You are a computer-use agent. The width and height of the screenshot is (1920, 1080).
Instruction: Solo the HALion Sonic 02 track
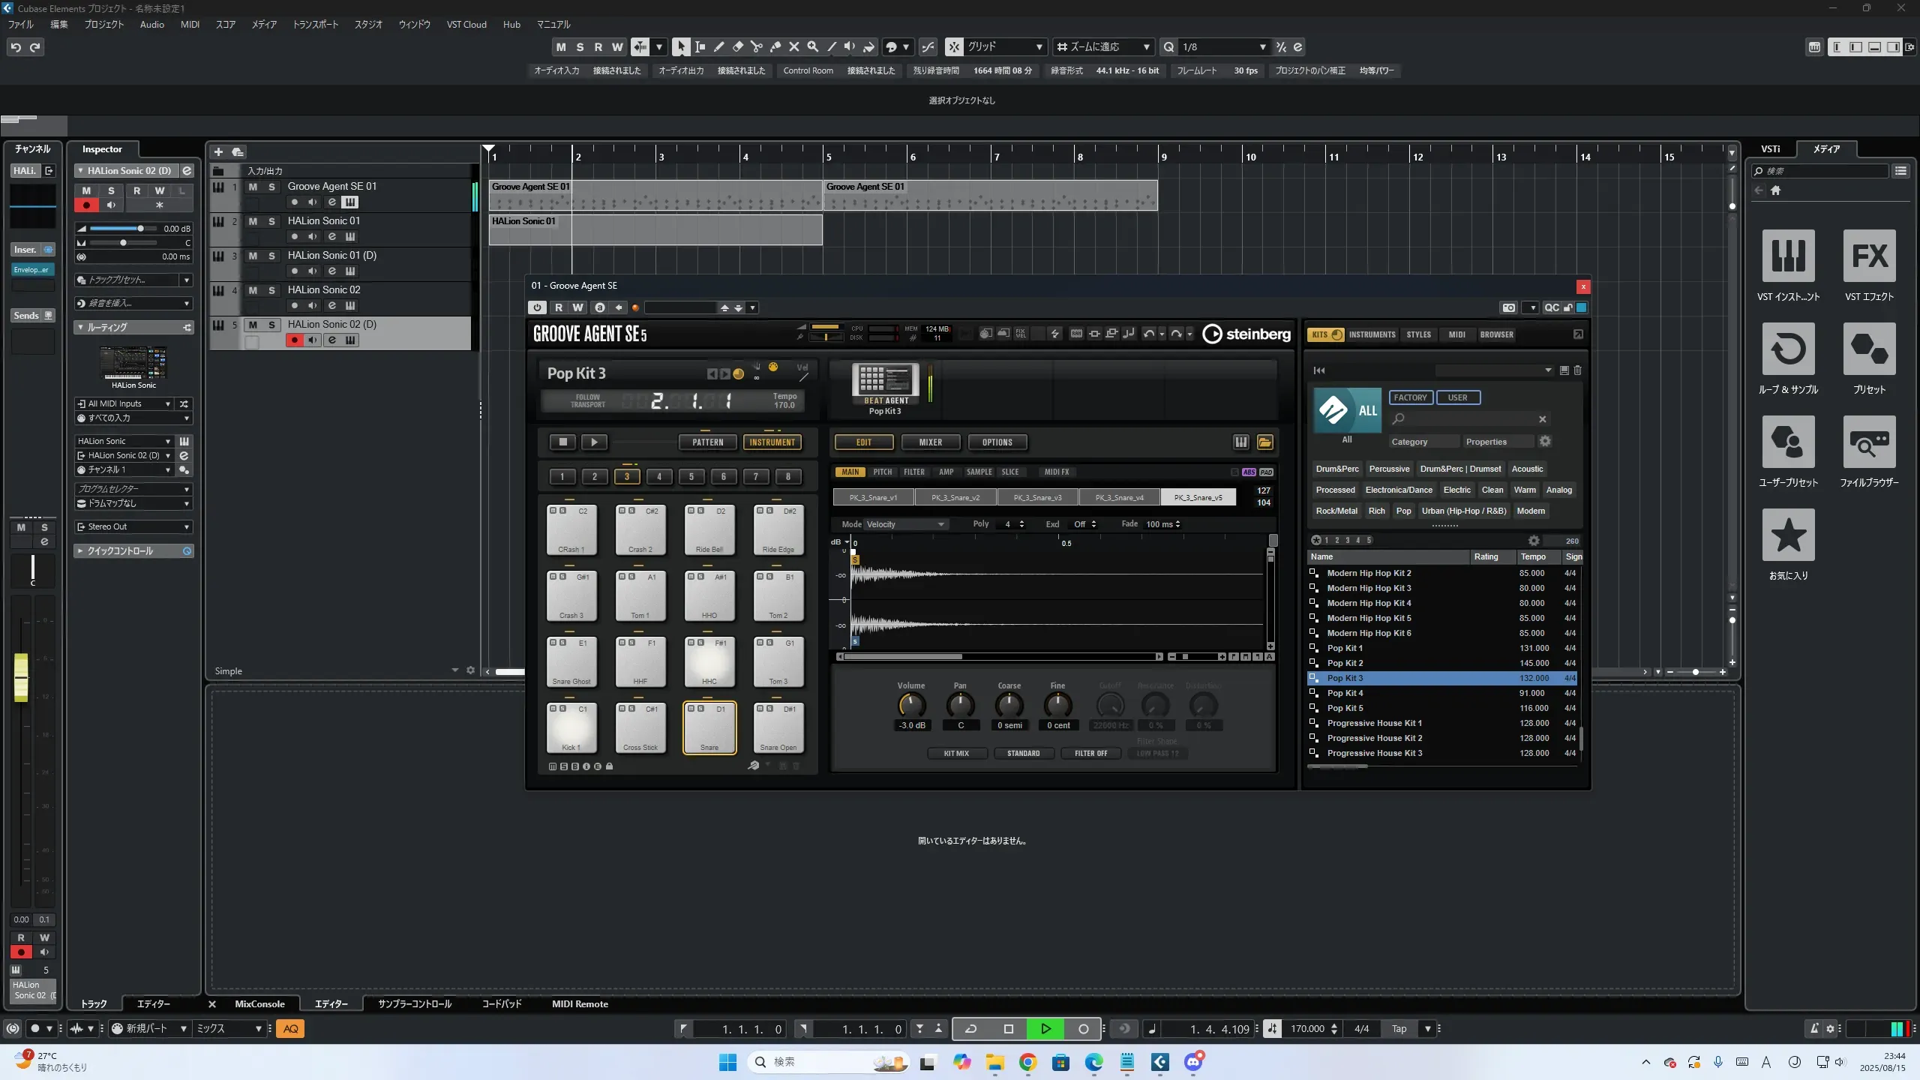pos(271,290)
